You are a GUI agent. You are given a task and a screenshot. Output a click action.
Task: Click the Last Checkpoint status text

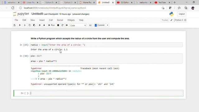click(57, 14)
